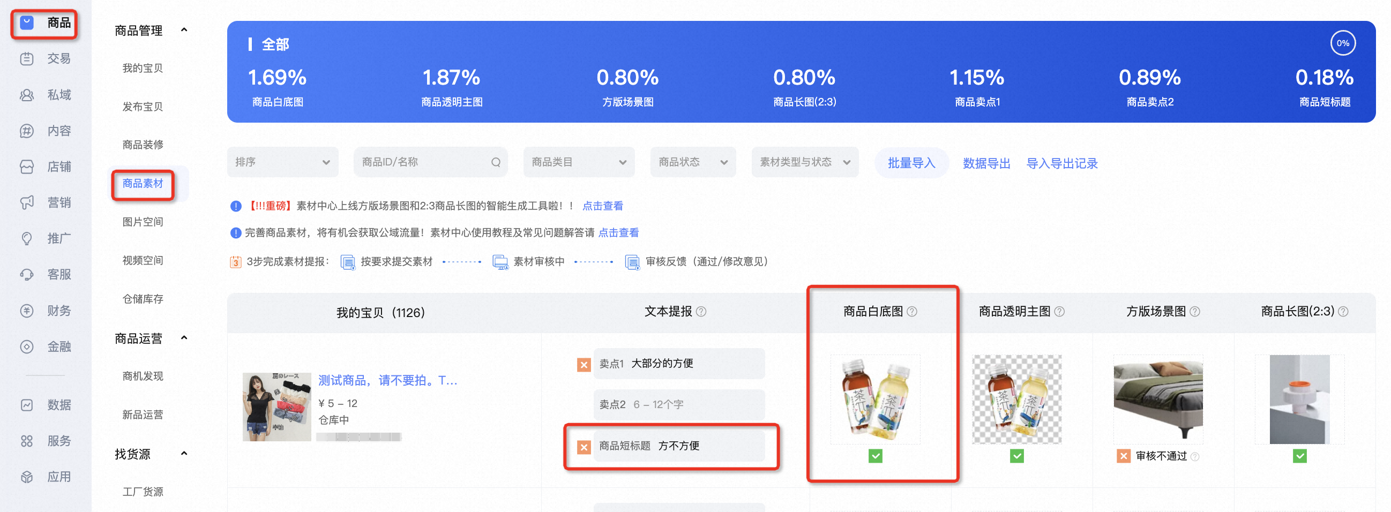Viewport: 1391px width, 512px height.
Task: Click the 商品ID/名称 search field
Action: coord(430,162)
